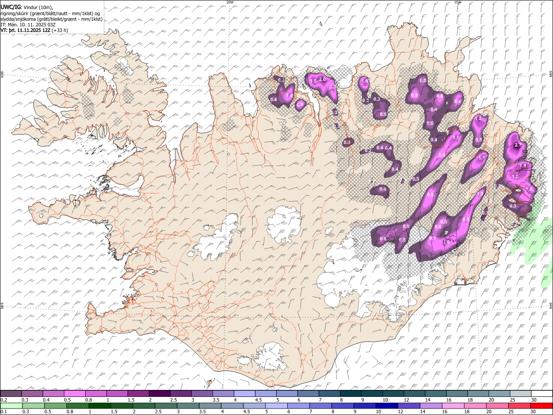Pick the rain legend swatch starting at 12

click(409, 405)
